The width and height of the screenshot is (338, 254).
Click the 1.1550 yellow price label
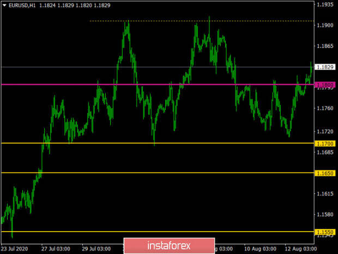pyautogui.click(x=325, y=232)
